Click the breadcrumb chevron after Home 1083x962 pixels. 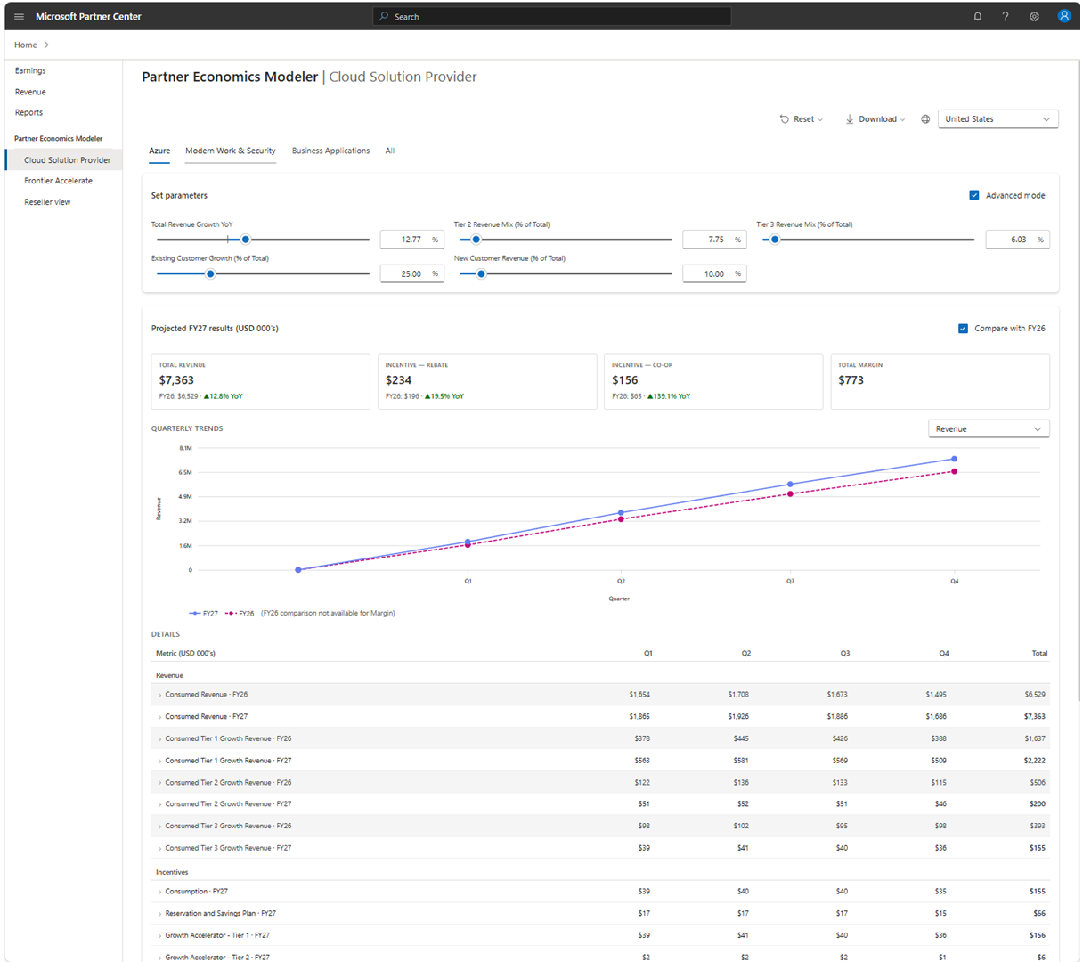pos(46,45)
